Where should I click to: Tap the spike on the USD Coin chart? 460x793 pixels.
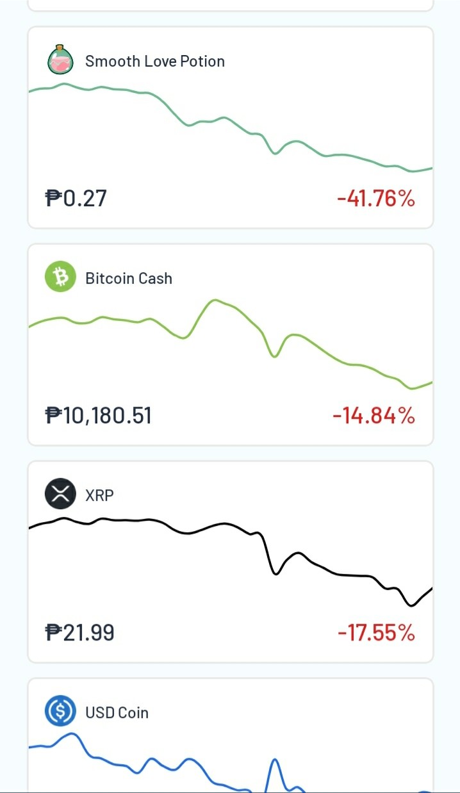(x=275, y=769)
